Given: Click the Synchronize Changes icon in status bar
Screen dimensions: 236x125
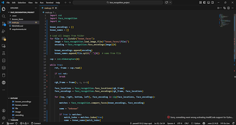Looking at the screenshot, I should coord(16,123).
